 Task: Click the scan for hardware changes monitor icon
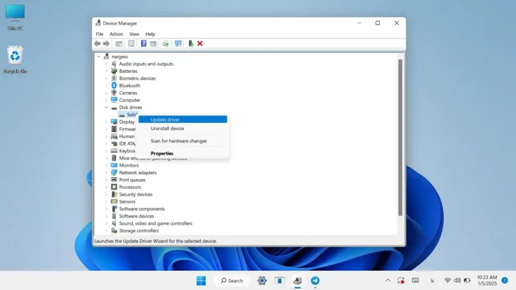click(x=178, y=43)
